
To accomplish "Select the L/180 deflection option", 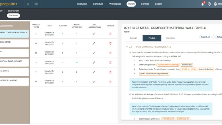I will tap(185, 69).
